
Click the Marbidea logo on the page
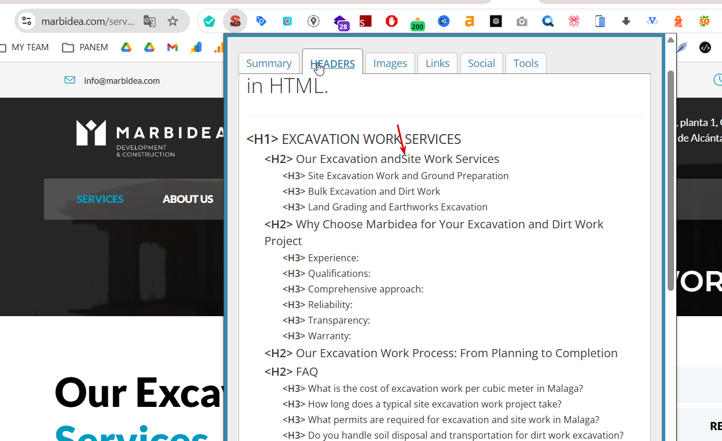pos(150,138)
